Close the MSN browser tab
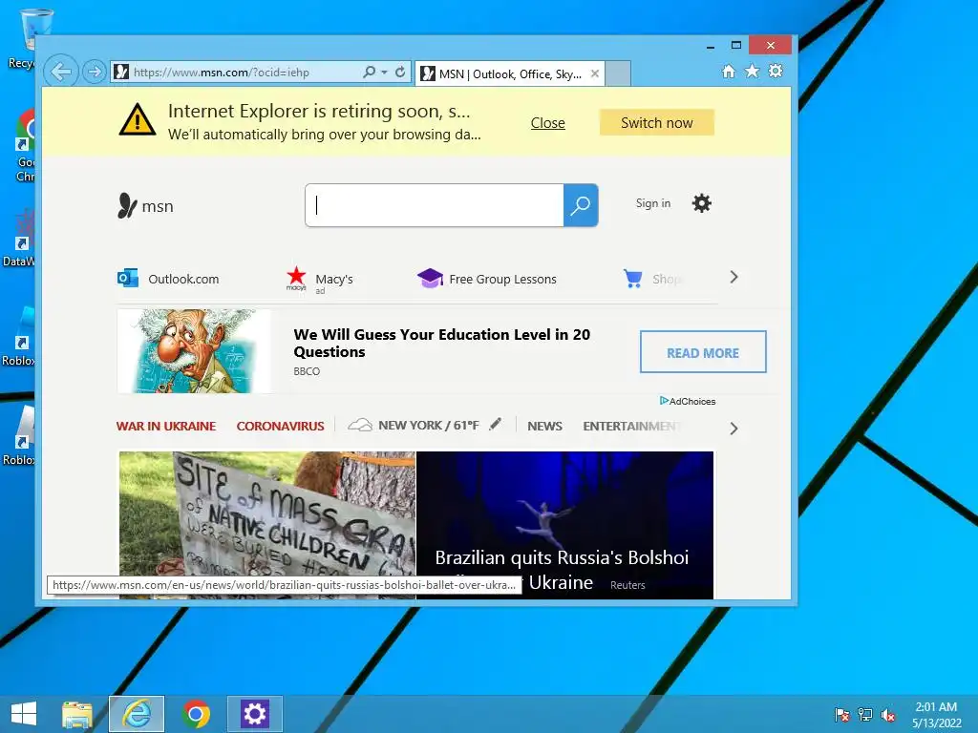This screenshot has width=978, height=733. [595, 73]
